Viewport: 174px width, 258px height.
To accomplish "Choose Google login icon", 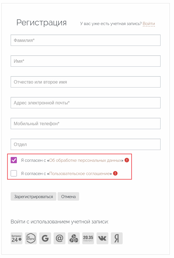I will (x=45, y=238).
